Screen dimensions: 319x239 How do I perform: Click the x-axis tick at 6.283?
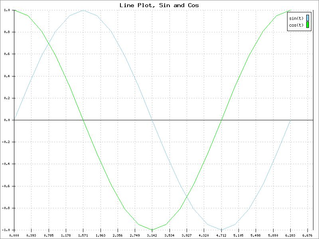point(289,235)
